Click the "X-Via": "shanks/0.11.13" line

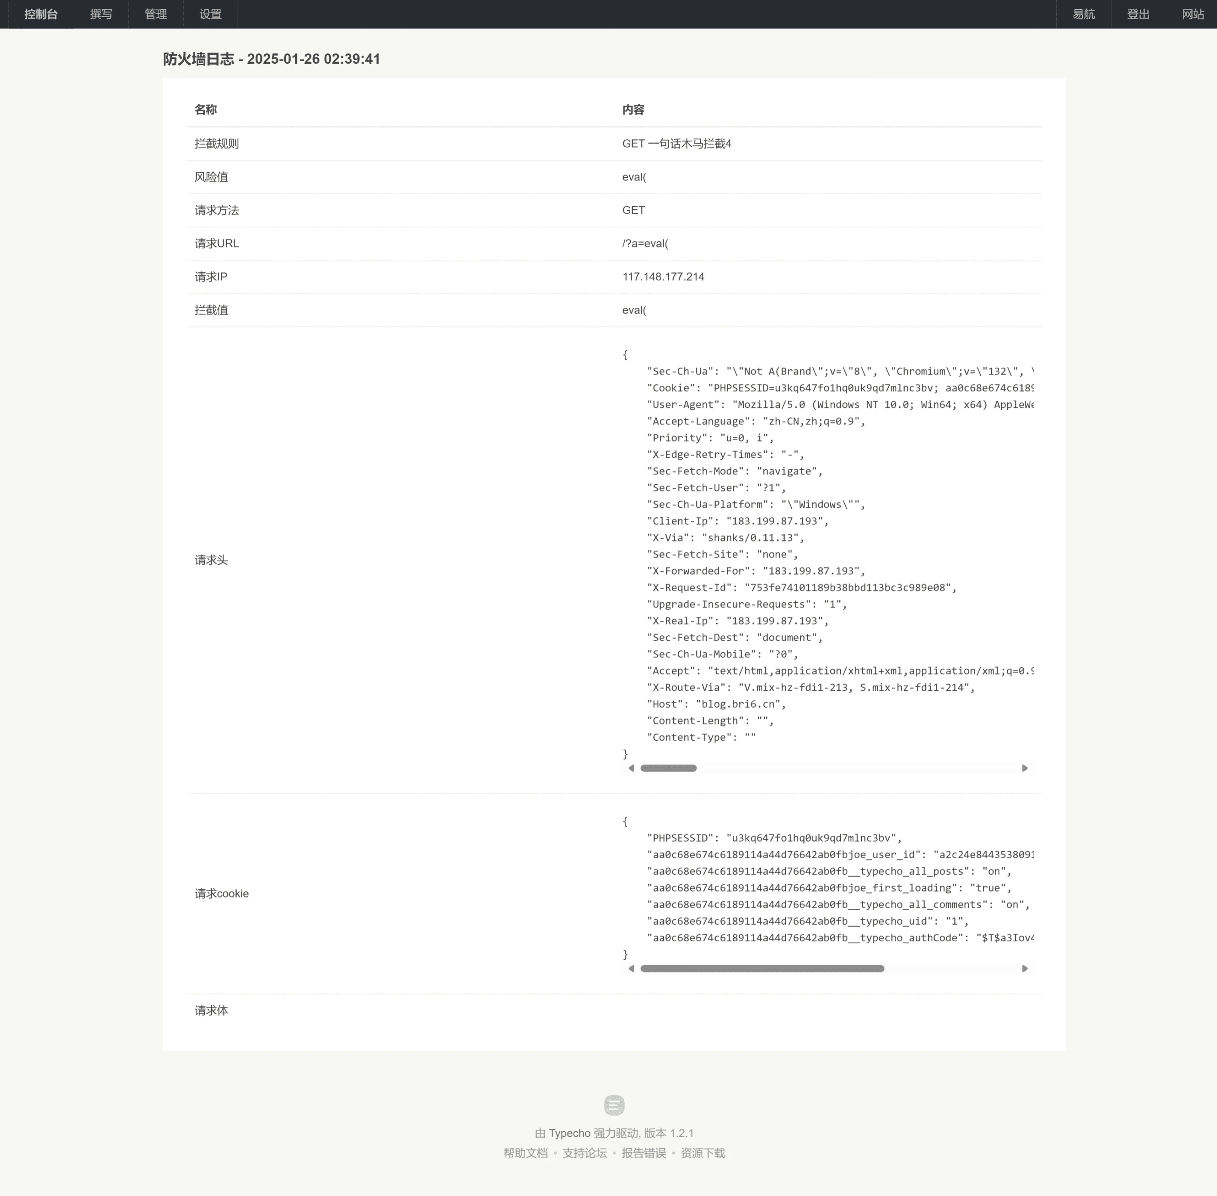[725, 538]
